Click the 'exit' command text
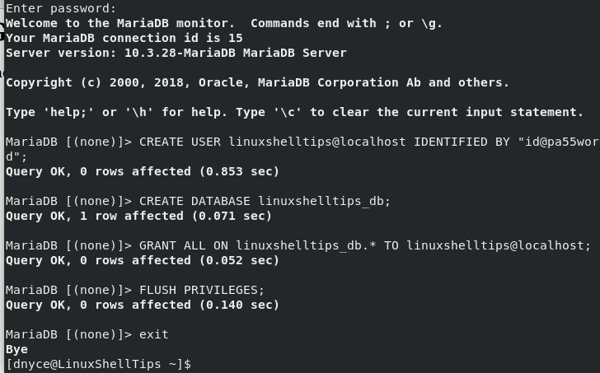 tap(154, 334)
